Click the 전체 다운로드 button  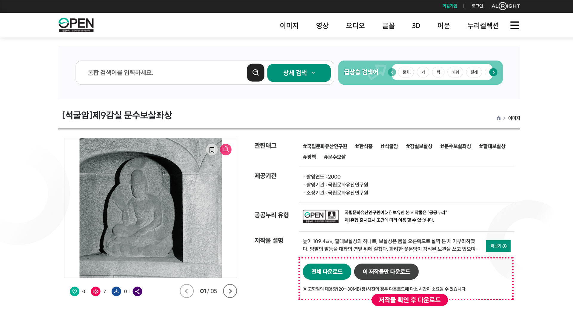click(x=327, y=272)
